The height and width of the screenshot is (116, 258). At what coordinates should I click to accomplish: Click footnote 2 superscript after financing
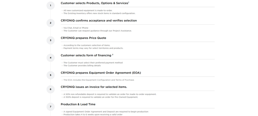pyautogui.click(x=113, y=54)
